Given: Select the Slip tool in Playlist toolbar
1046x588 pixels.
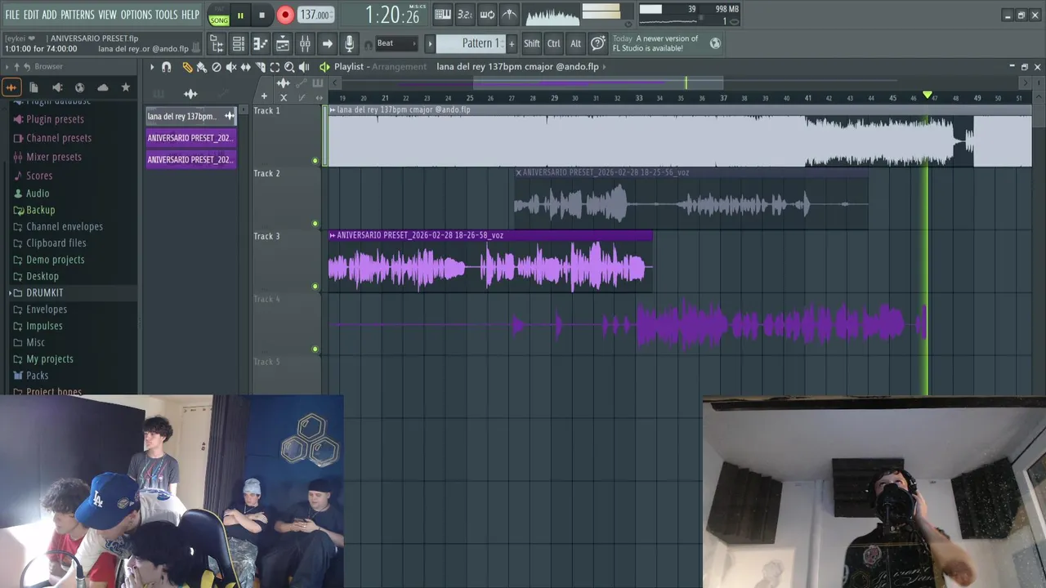Looking at the screenshot, I should (x=246, y=67).
